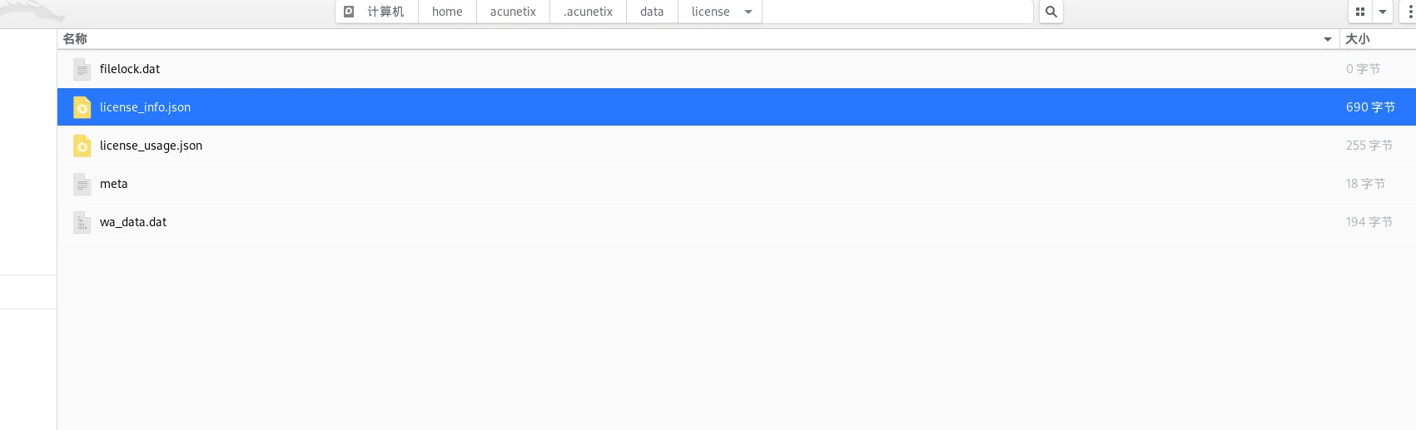Switch to grid view icon
Image resolution: width=1416 pixels, height=430 pixels.
(1360, 12)
